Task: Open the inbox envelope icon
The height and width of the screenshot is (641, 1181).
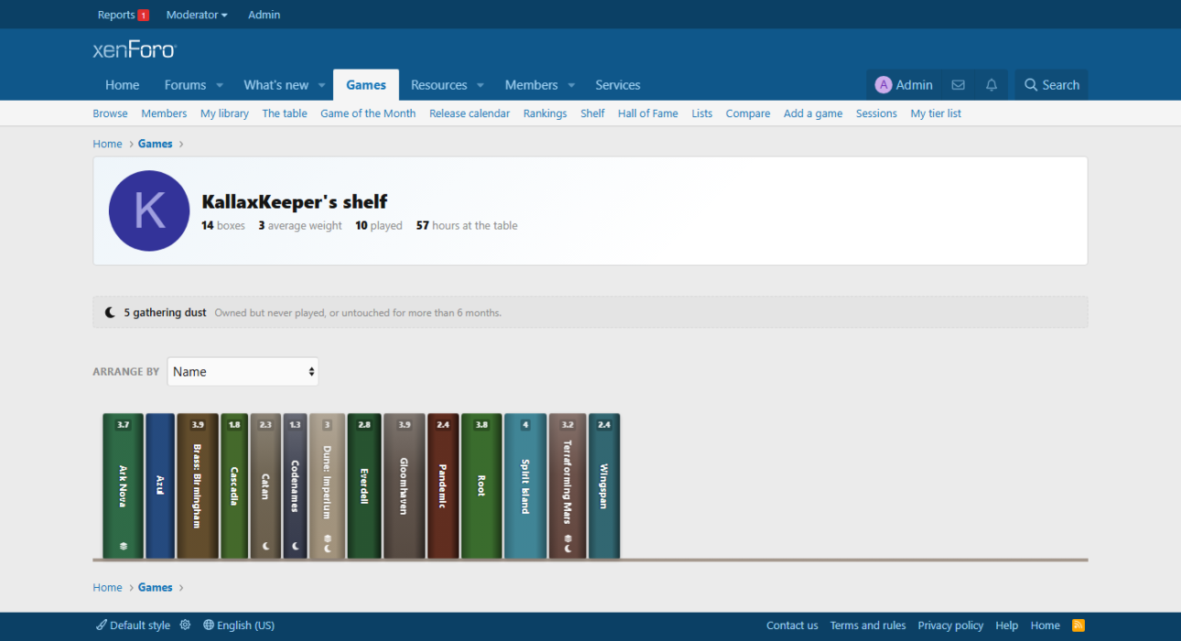Action: tap(958, 85)
